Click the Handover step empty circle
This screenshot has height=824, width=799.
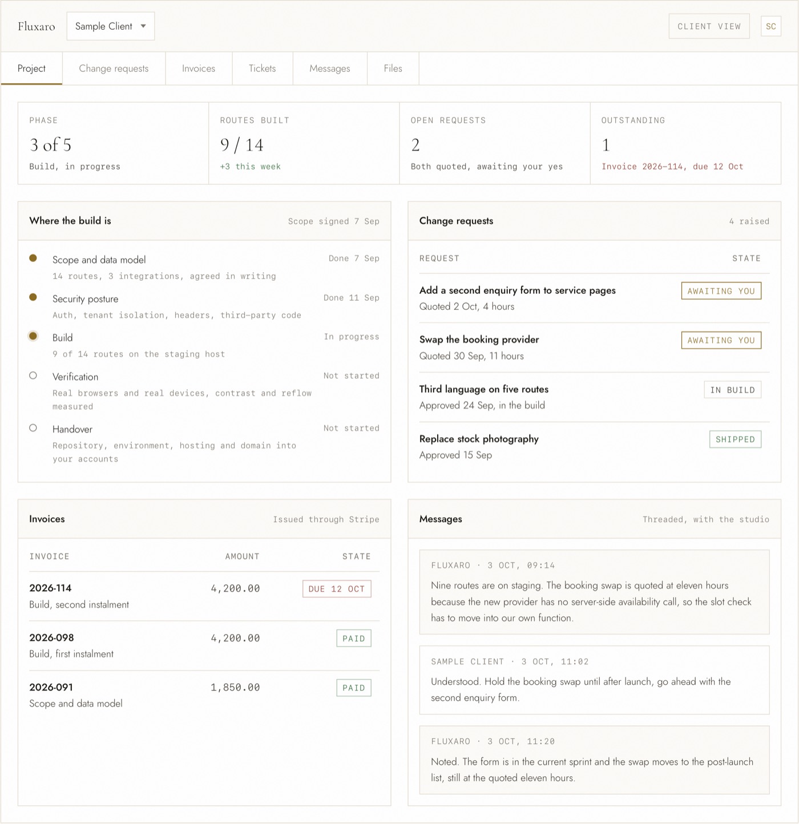33,428
